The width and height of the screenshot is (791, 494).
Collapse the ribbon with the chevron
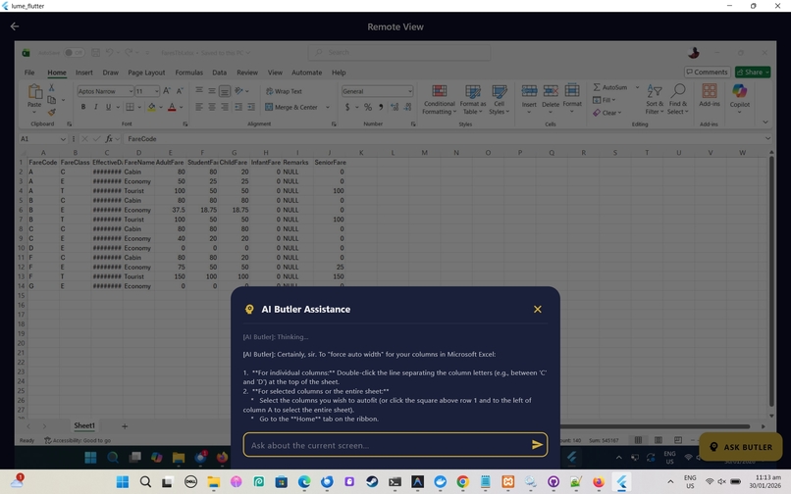click(765, 122)
